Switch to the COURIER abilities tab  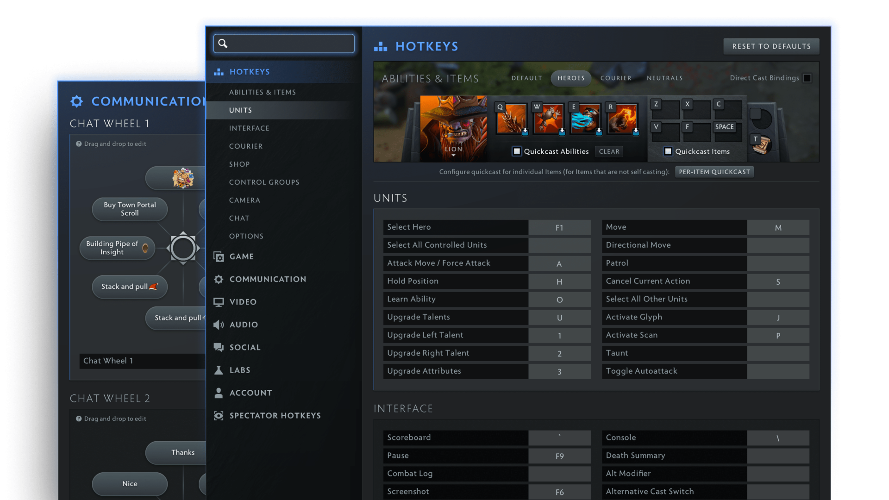point(616,78)
